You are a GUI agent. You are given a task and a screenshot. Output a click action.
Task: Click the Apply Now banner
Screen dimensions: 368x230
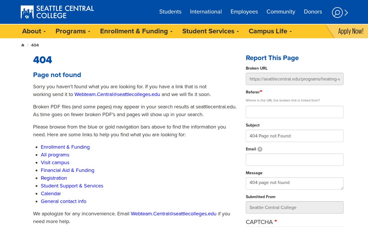pyautogui.click(x=351, y=31)
